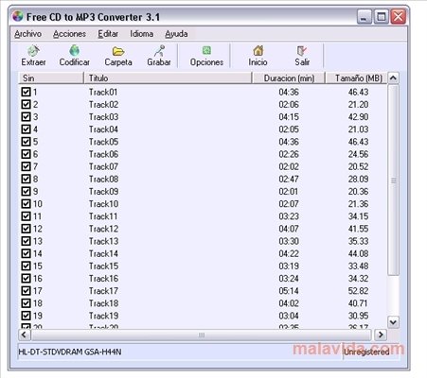Close the Free CD to MP3 Converter window

pyautogui.click(x=399, y=17)
